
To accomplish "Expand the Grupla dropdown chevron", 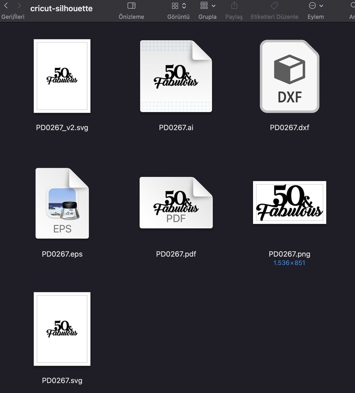I will (x=214, y=6).
